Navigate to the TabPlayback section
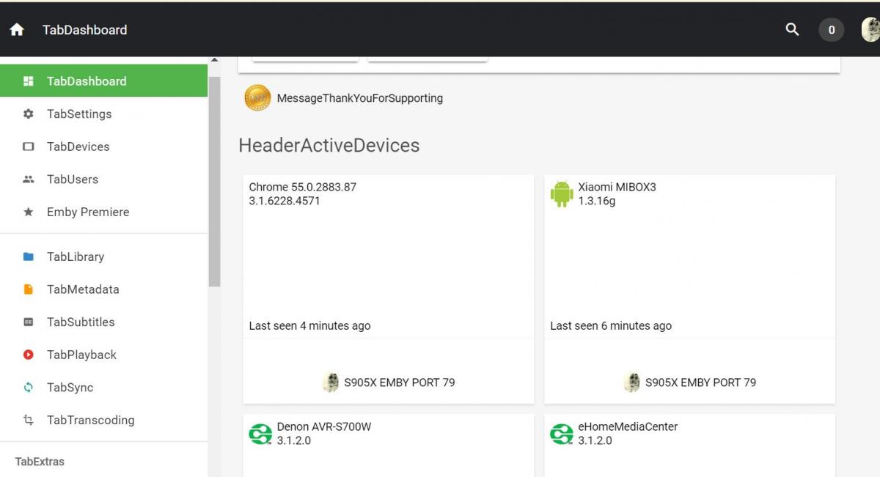The width and height of the screenshot is (880, 477). [81, 355]
